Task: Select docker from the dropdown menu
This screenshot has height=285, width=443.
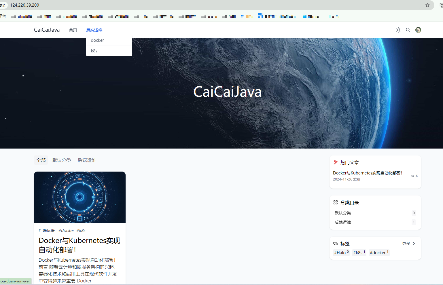Action: click(x=109, y=40)
